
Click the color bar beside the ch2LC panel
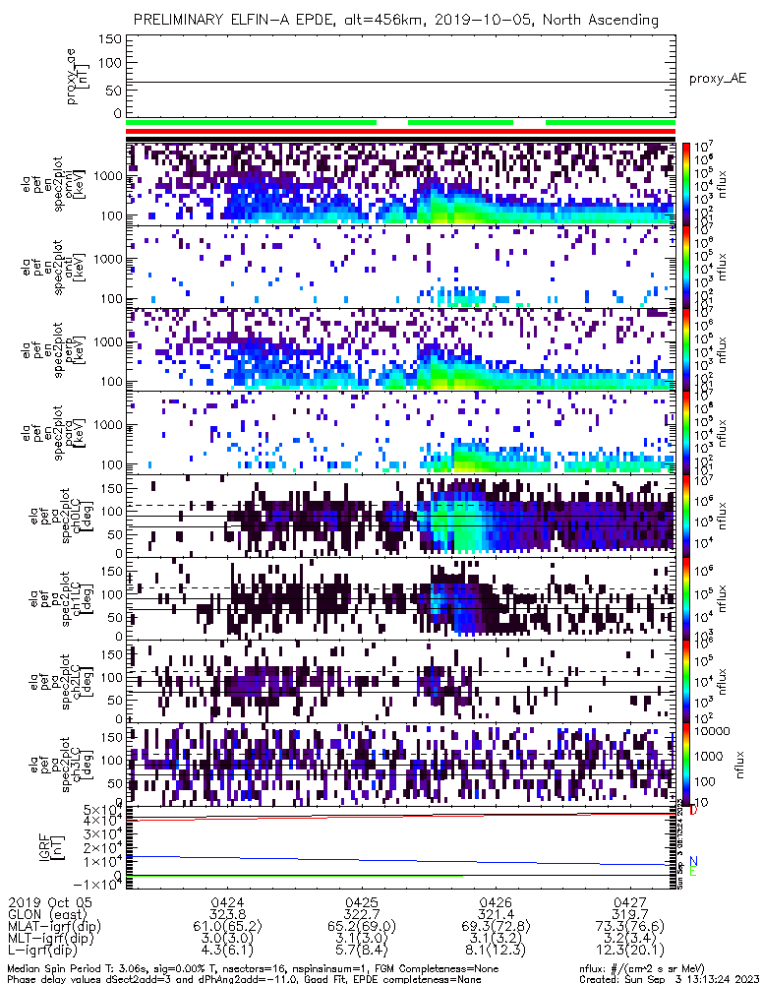pyautogui.click(x=686, y=681)
